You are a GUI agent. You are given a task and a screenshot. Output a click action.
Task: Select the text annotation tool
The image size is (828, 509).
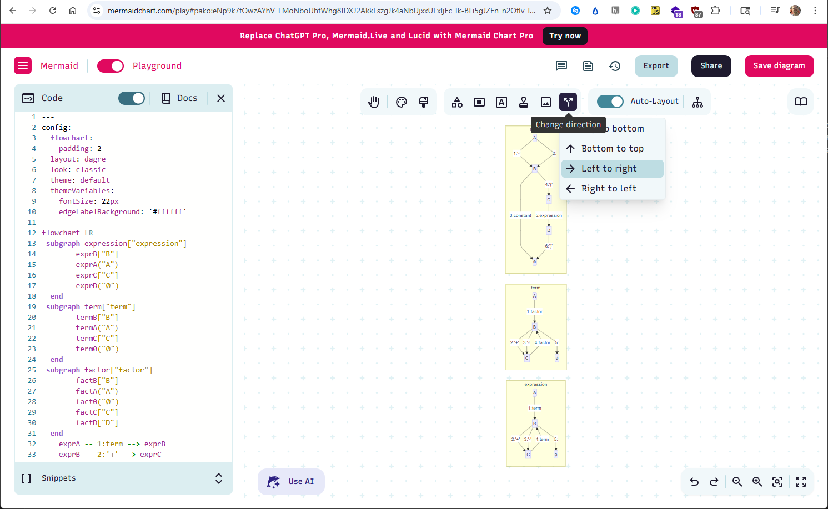(501, 102)
